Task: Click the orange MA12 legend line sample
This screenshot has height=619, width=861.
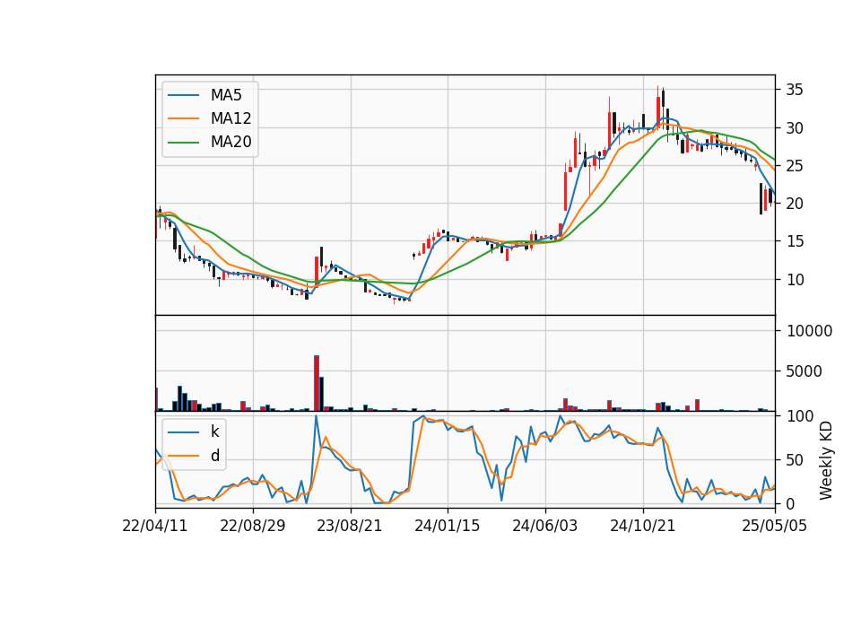Action: [183, 118]
